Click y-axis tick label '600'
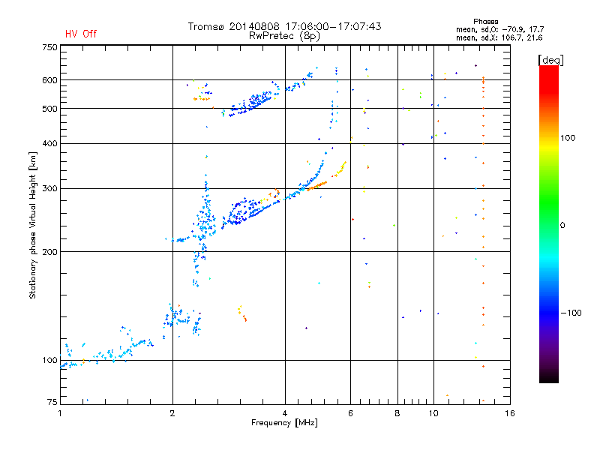 pyautogui.click(x=49, y=80)
